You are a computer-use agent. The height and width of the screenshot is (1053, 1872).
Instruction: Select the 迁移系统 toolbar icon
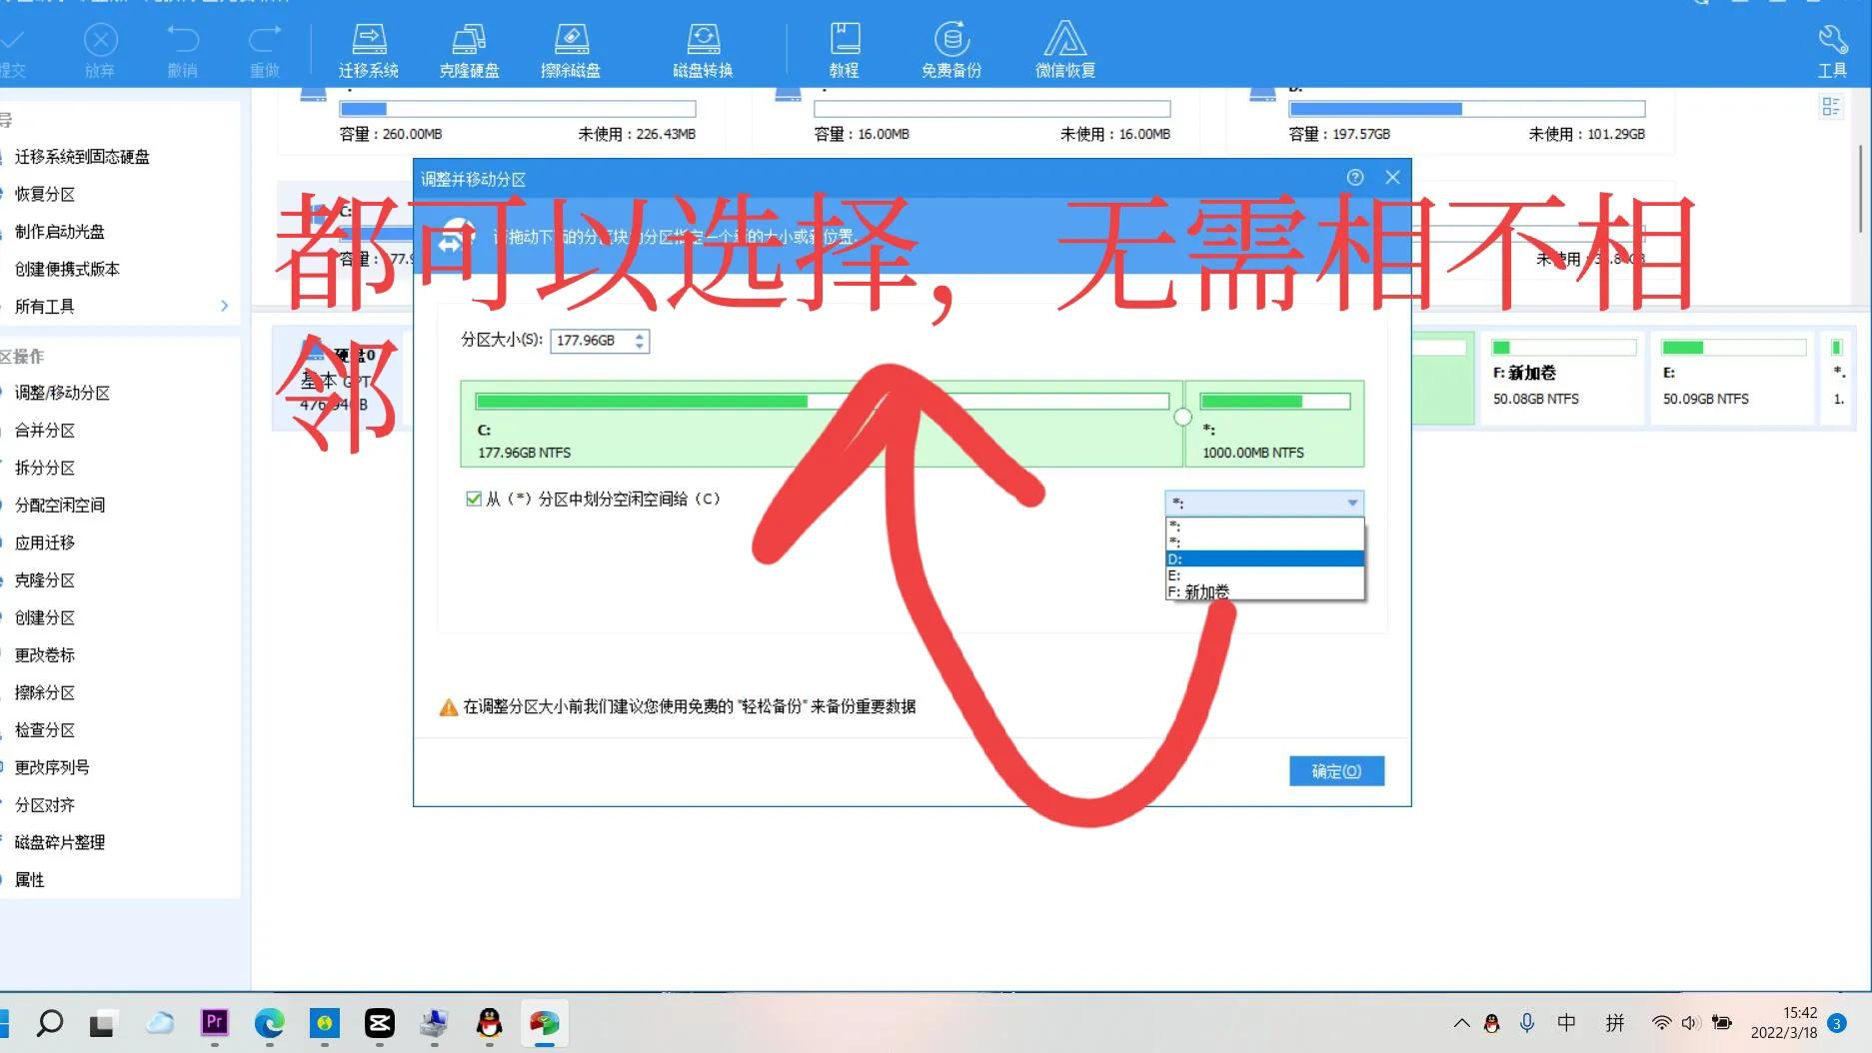369,48
